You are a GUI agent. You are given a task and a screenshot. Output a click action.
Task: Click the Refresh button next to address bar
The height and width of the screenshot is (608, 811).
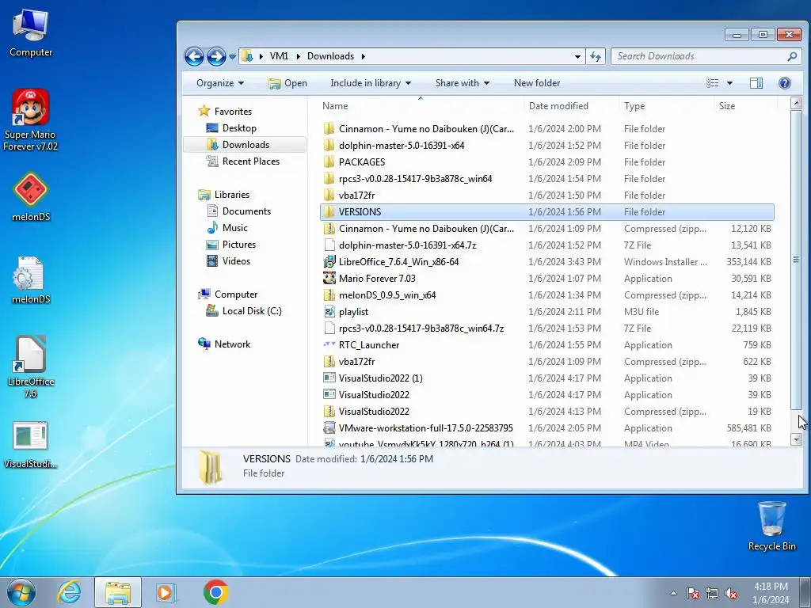click(596, 56)
